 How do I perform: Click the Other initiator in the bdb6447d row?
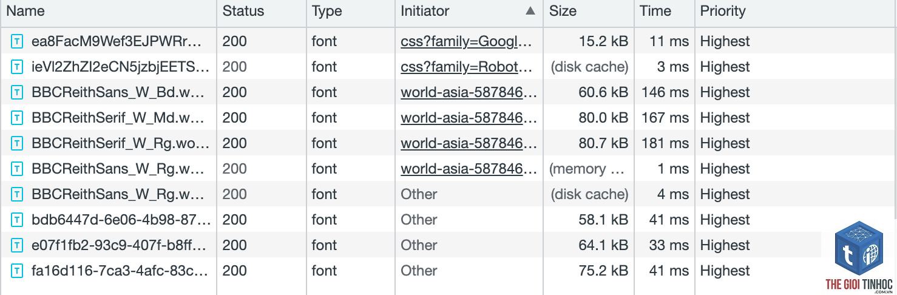(419, 220)
